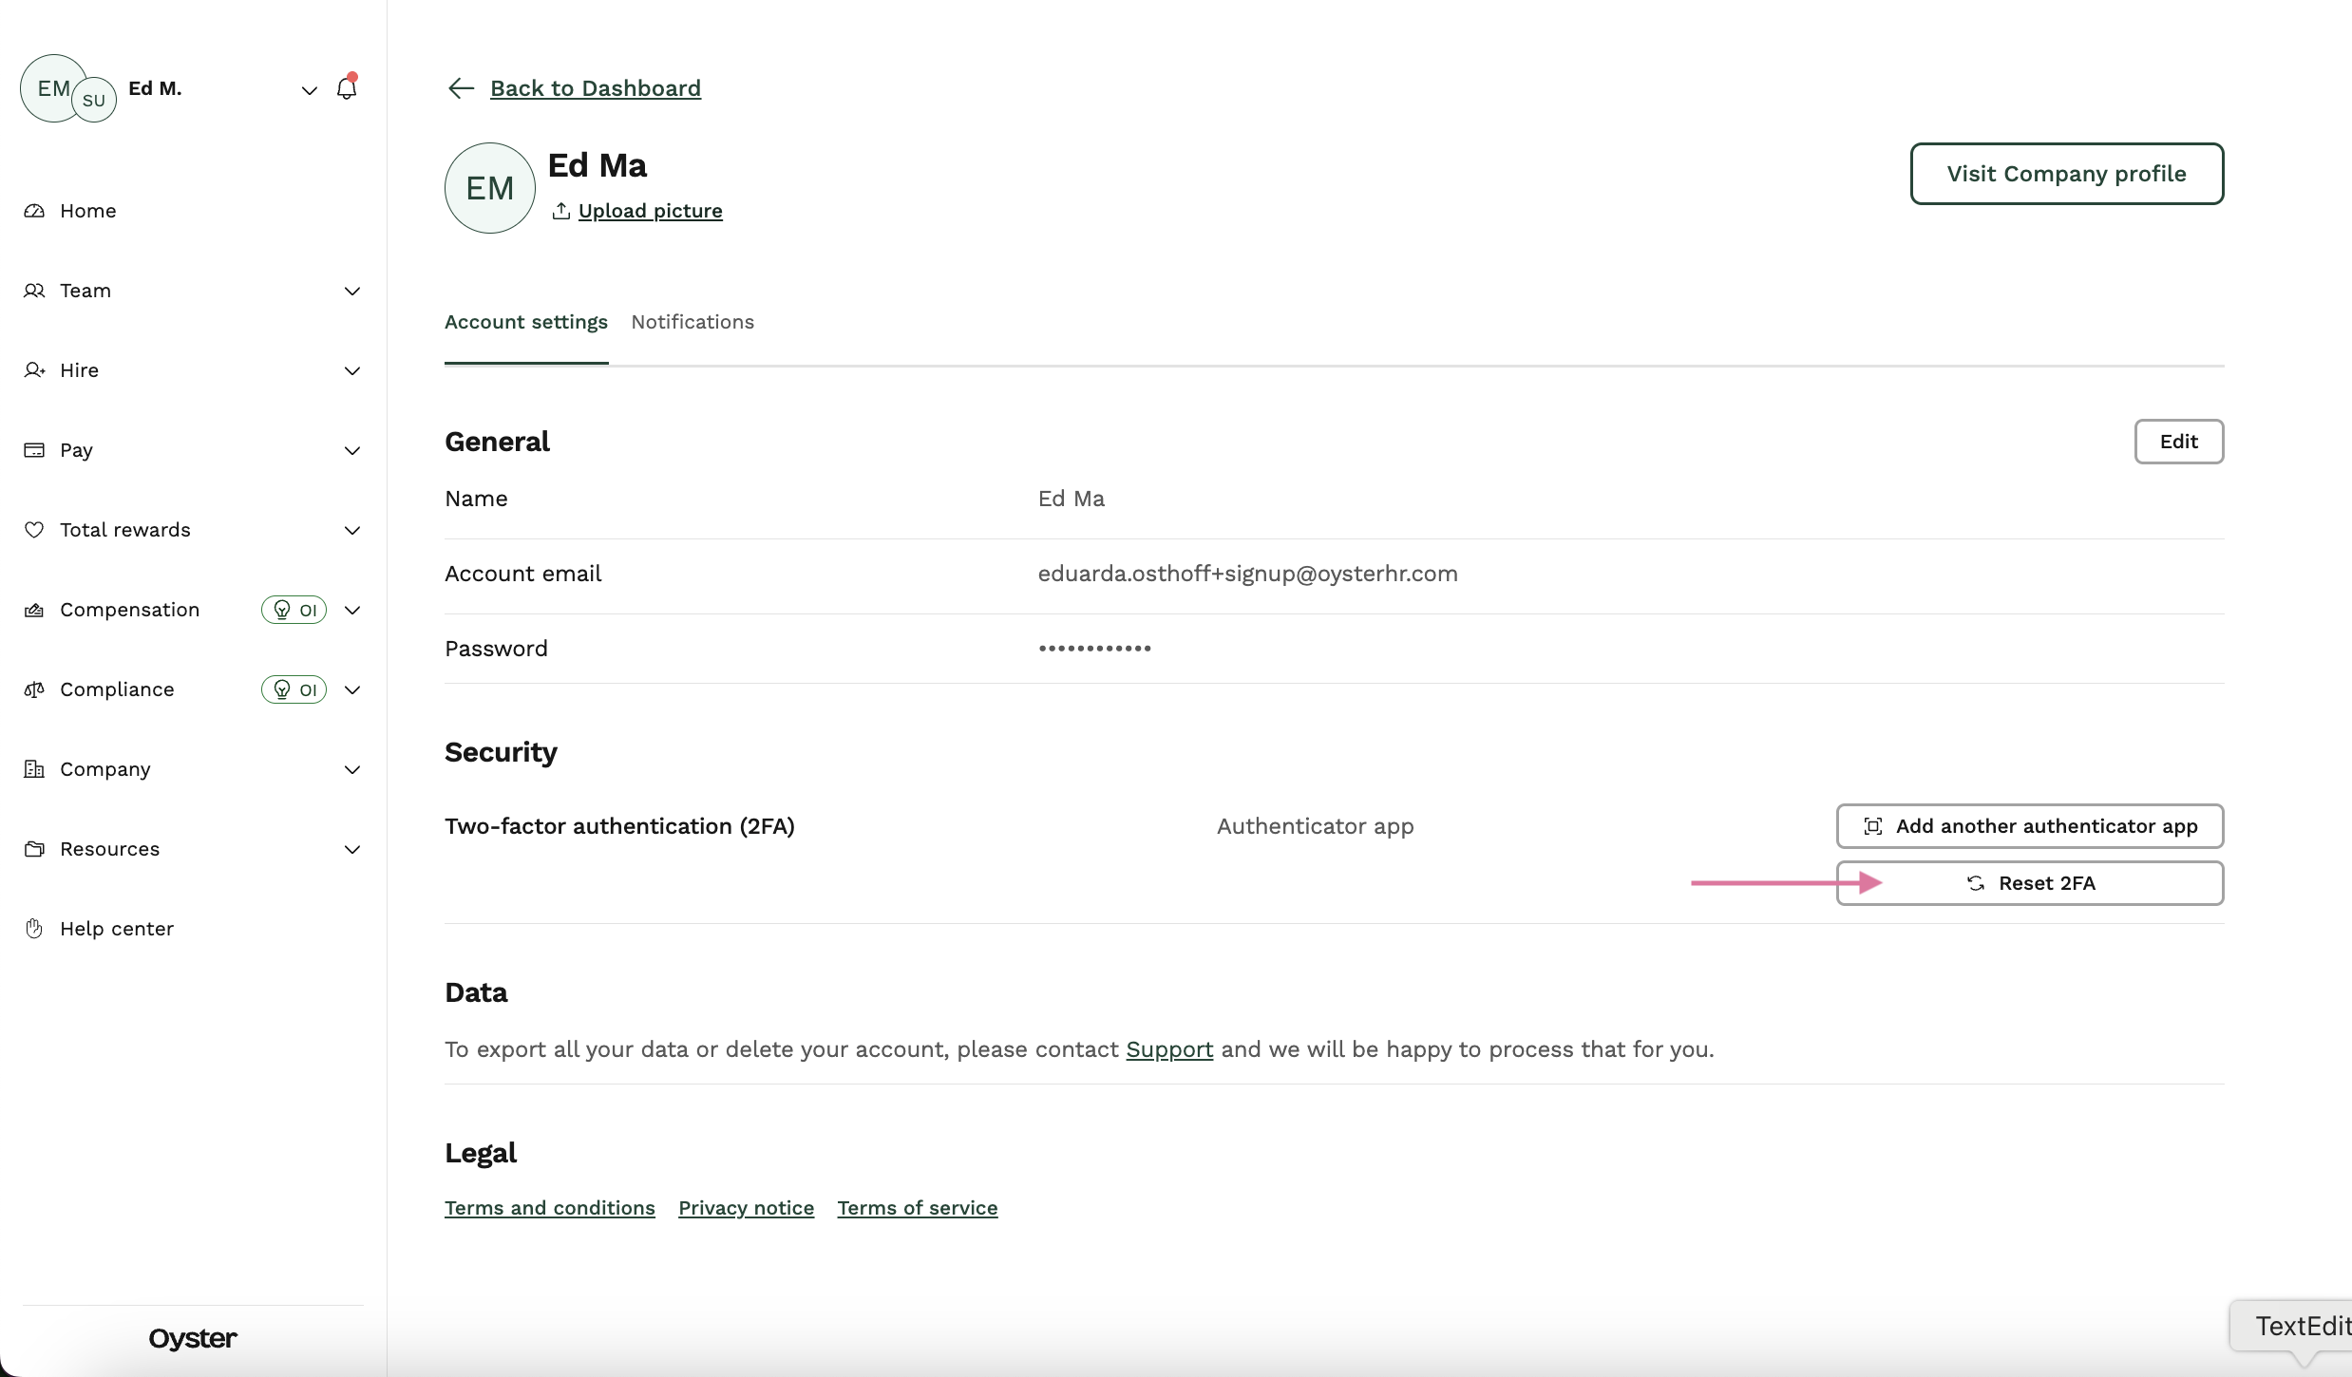Open the Support link
This screenshot has width=2352, height=1377.
[1169, 1049]
